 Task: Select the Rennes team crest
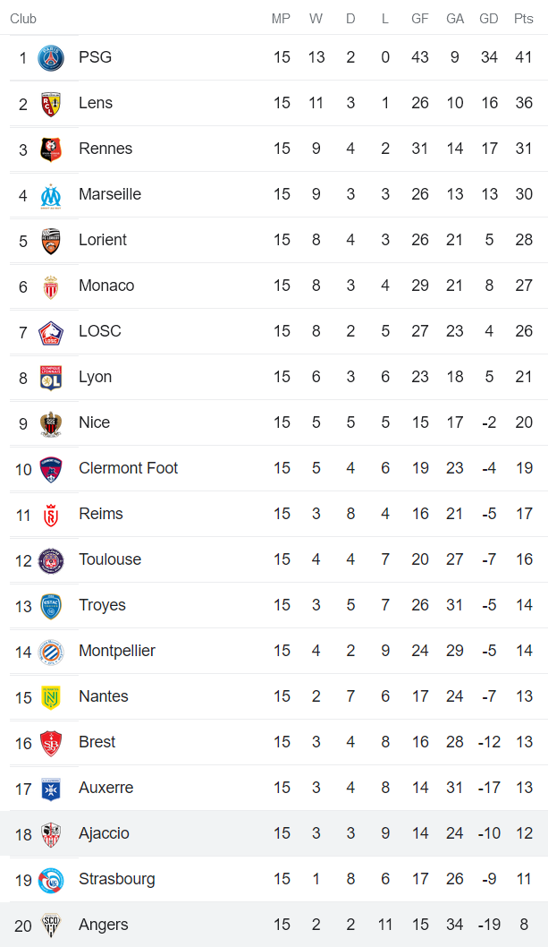(51, 149)
